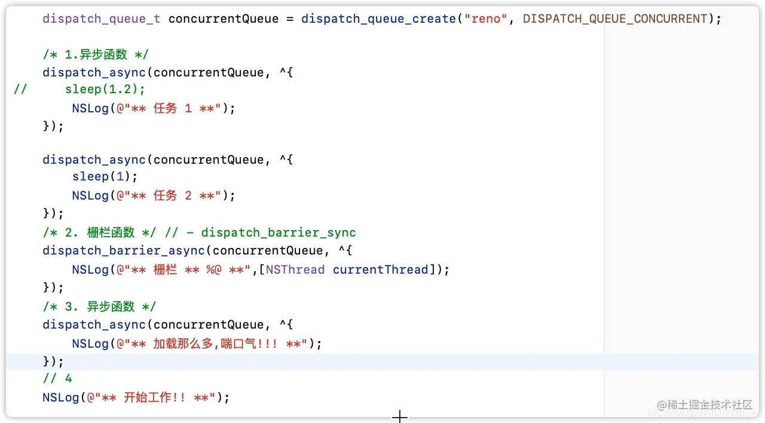This screenshot has height=423, width=765.
Task: Click the NSLog 开始工作 line
Action: [x=136, y=397]
